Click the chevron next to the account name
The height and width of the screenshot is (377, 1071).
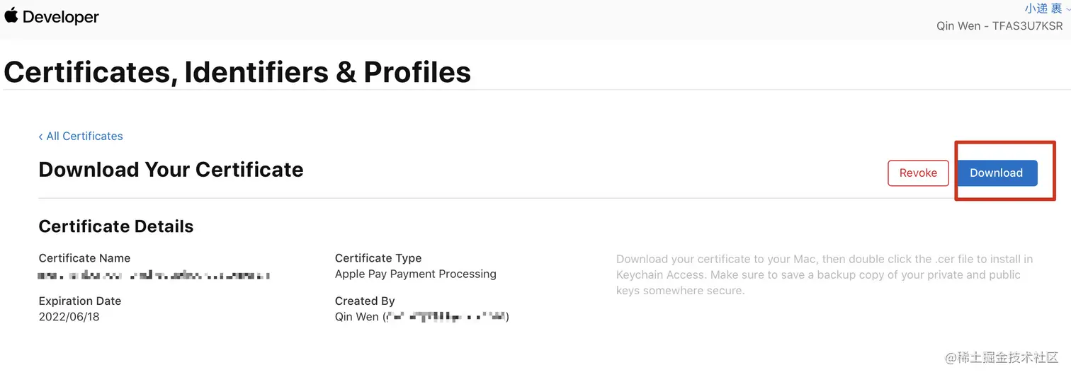click(x=1067, y=9)
